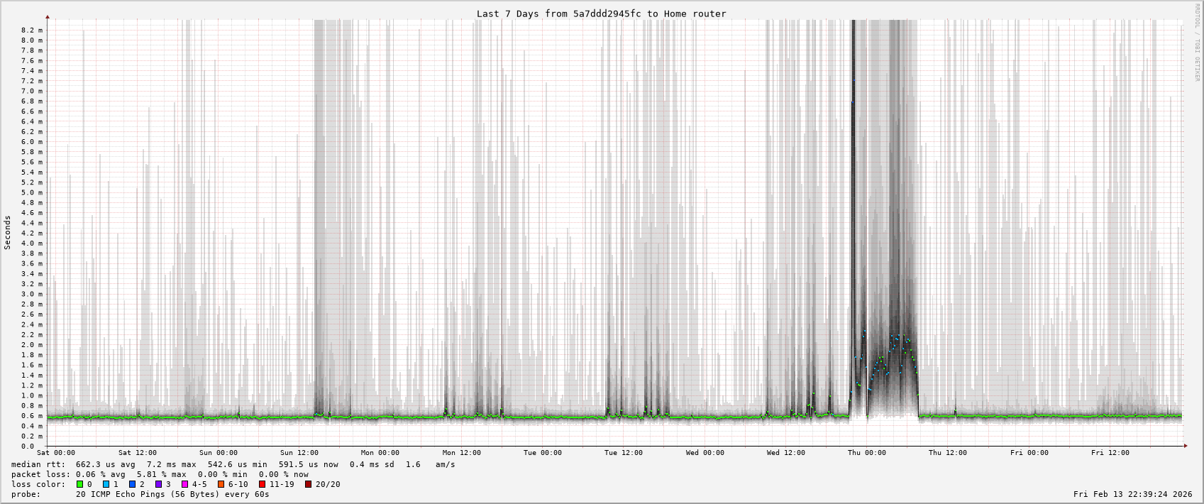Select the 'Sat 00:00' time axis label

tap(56, 453)
